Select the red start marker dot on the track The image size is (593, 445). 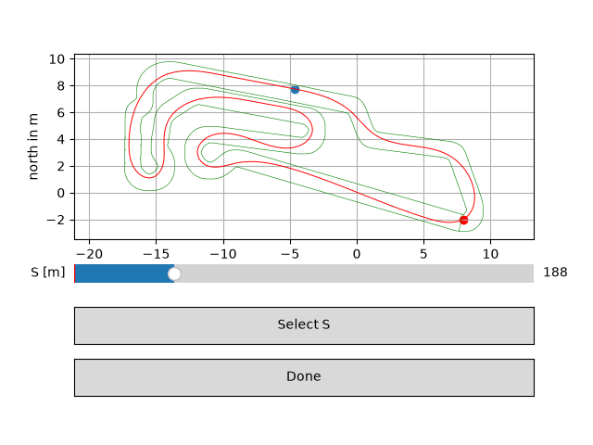463,221
